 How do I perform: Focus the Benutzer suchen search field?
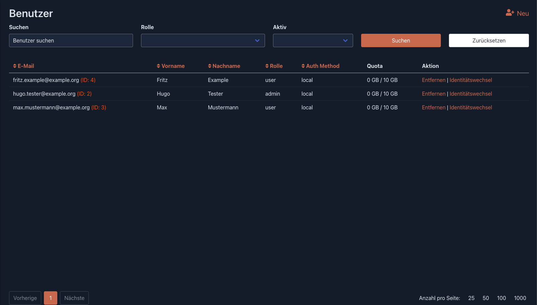pos(71,40)
